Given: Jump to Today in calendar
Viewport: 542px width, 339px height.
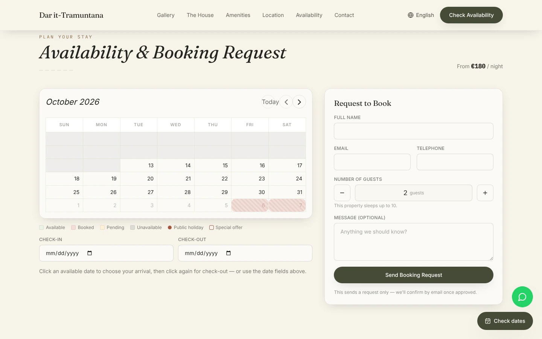Looking at the screenshot, I should pos(270,102).
